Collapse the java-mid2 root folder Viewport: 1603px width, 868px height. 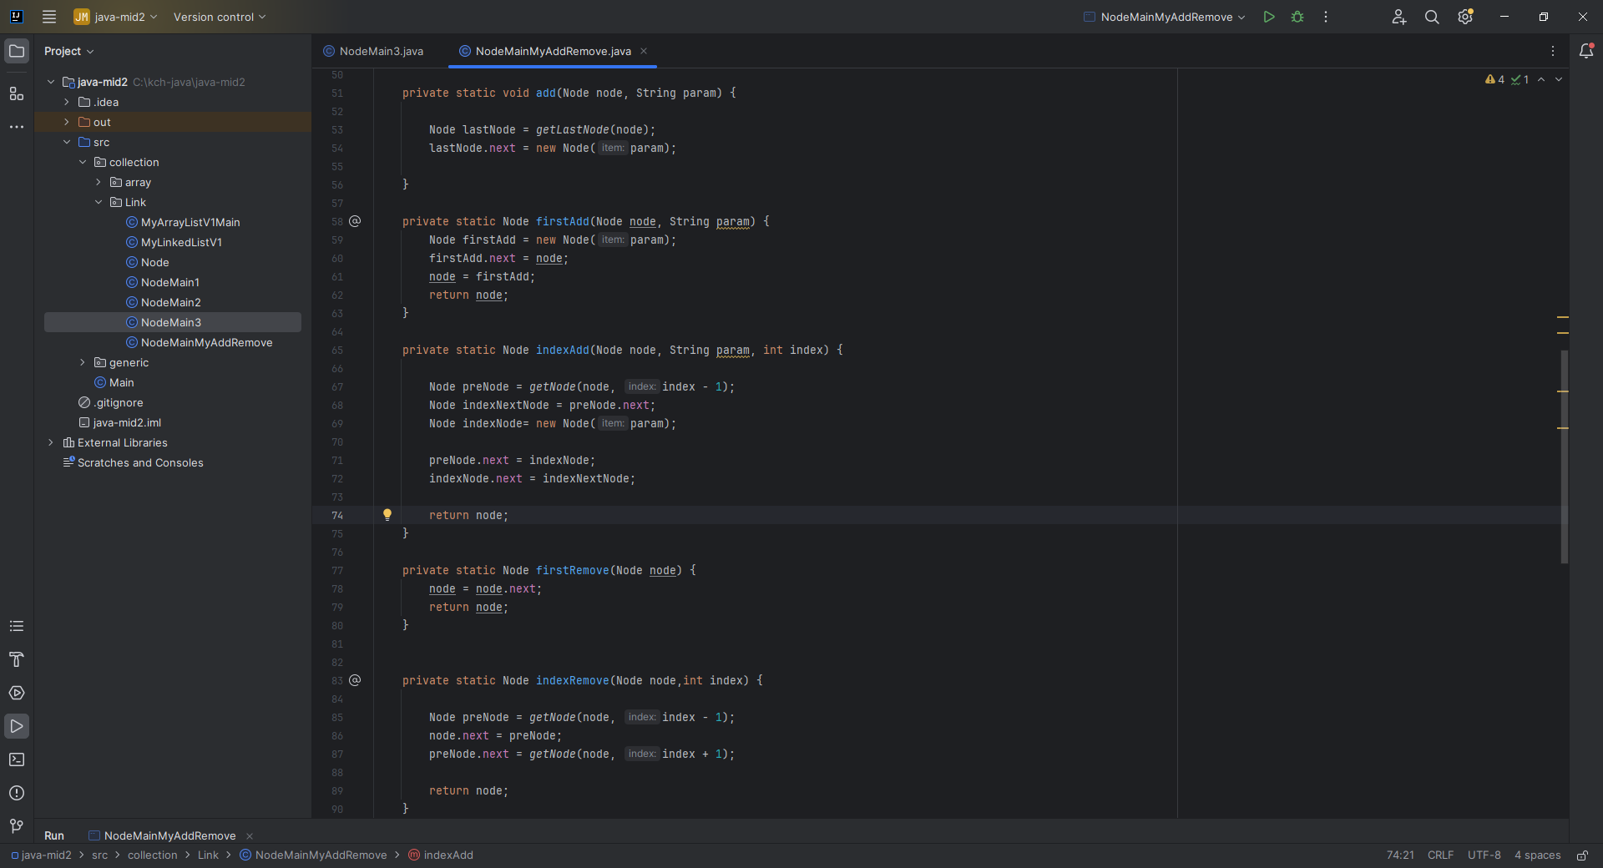click(51, 82)
